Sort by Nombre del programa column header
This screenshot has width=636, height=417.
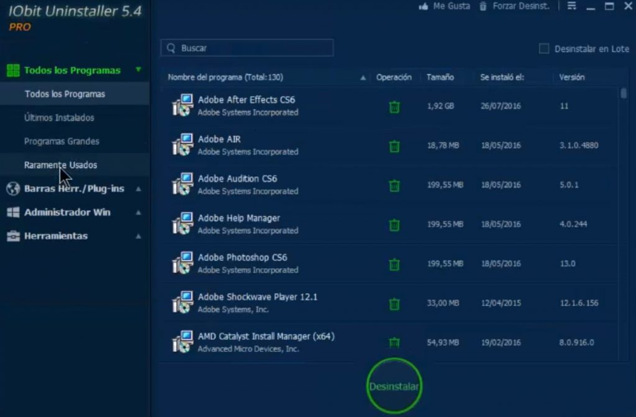click(225, 78)
